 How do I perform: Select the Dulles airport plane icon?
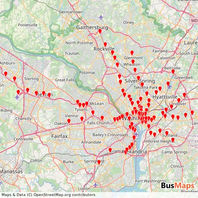17,97
